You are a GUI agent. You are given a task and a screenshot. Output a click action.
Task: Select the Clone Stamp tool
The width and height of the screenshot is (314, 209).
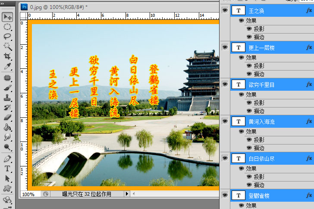click(7, 98)
